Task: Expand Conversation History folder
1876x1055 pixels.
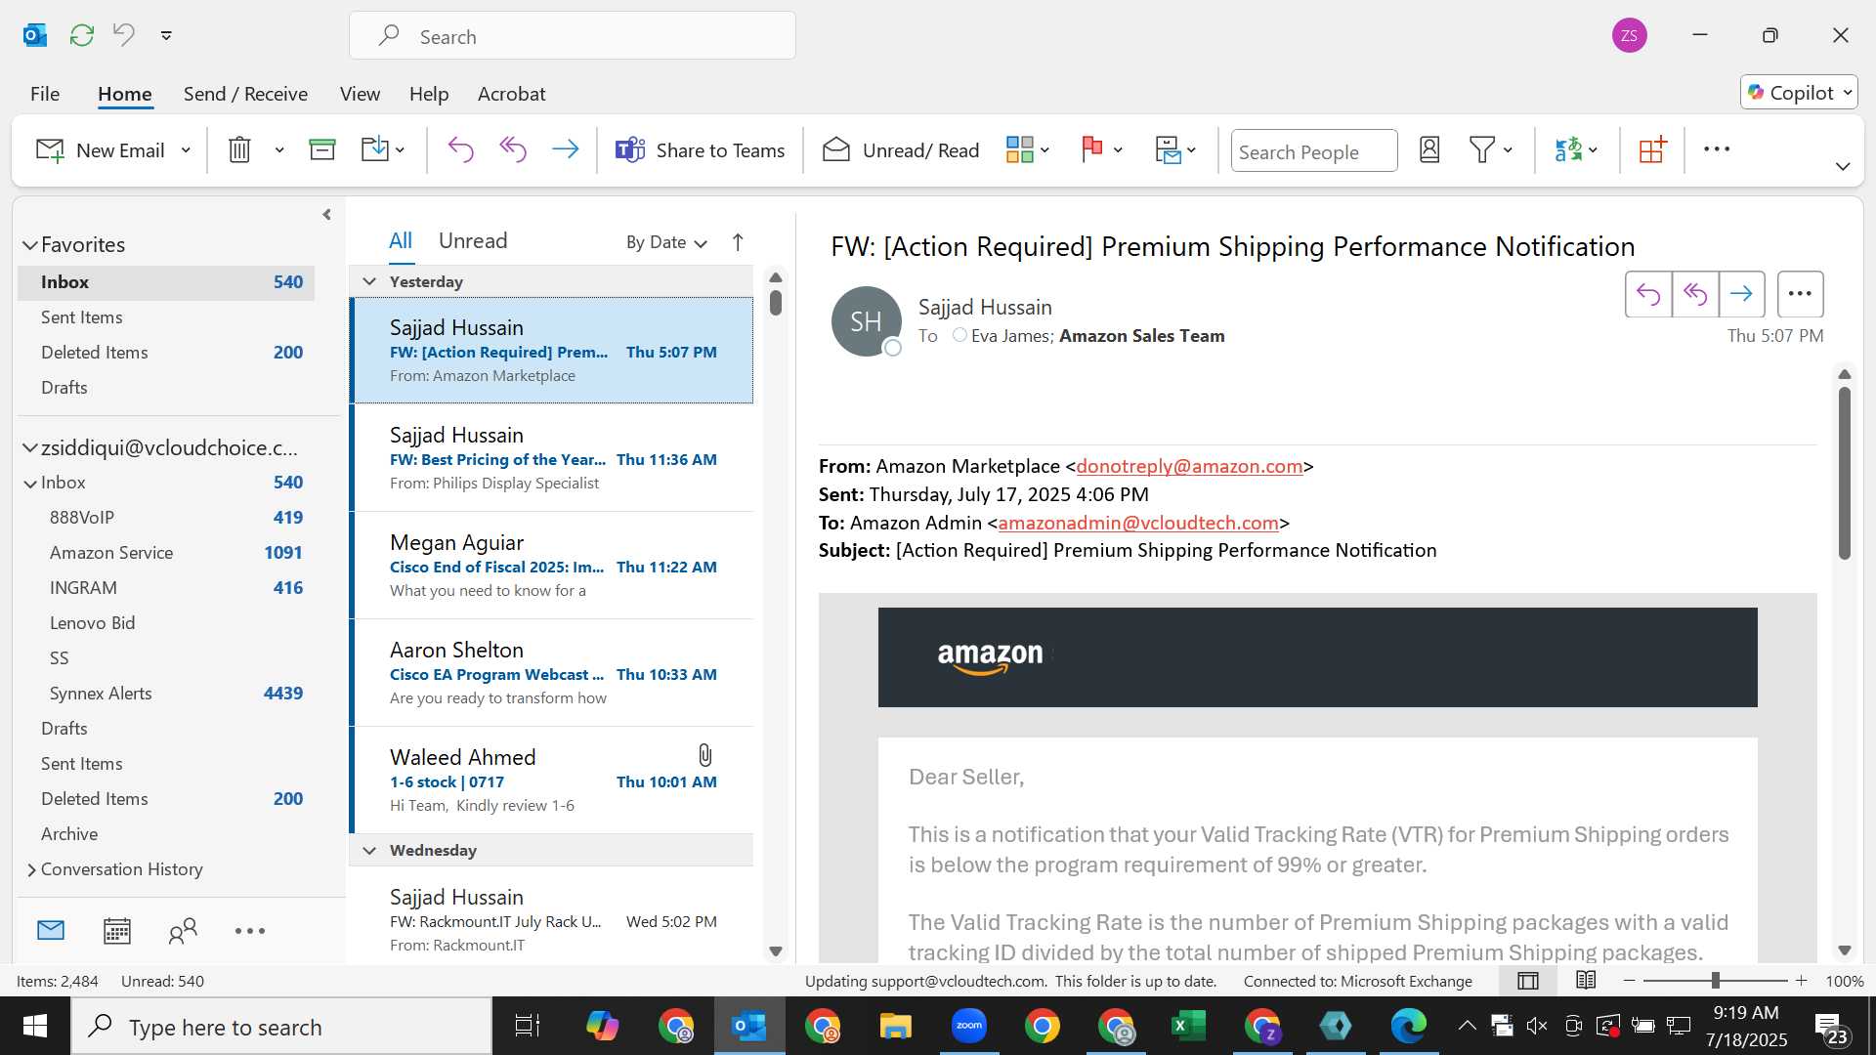Action: [31, 869]
